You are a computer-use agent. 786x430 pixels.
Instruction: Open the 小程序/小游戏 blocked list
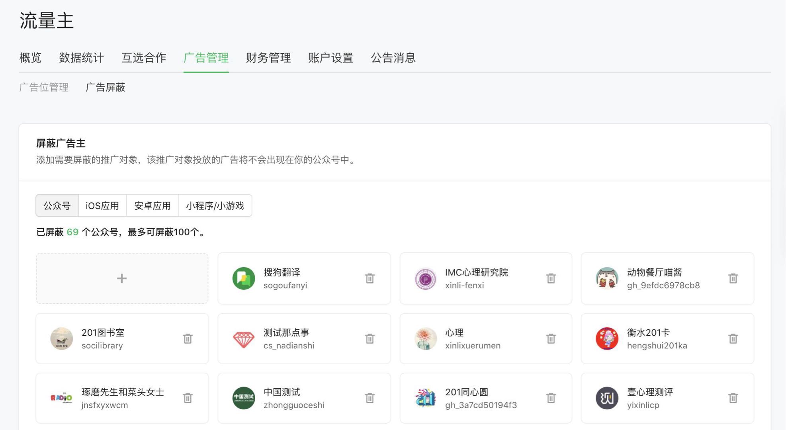(x=215, y=206)
